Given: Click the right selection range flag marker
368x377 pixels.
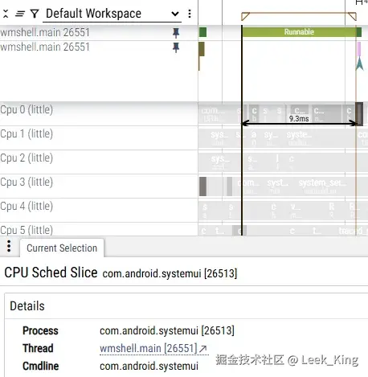Looking at the screenshot, I should [353, 16].
